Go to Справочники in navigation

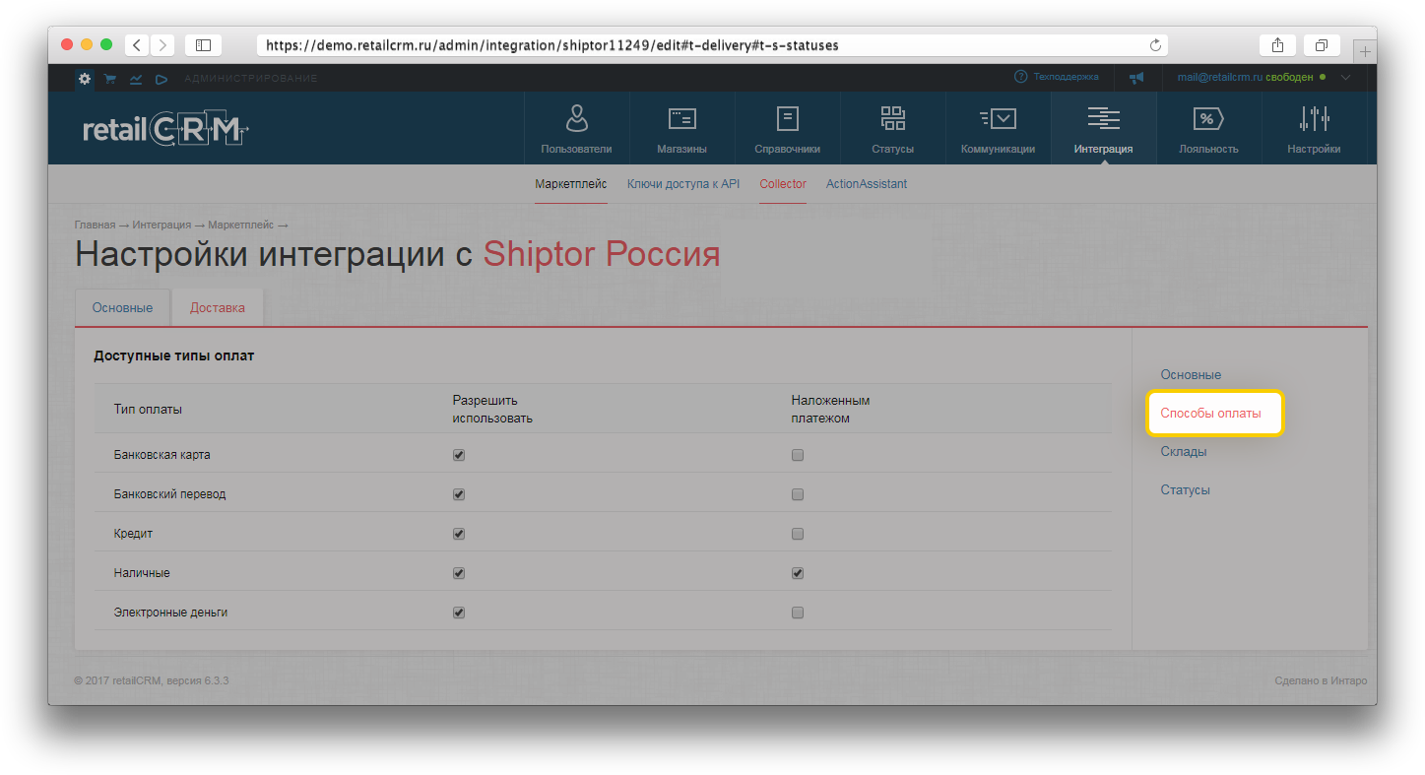787,119
